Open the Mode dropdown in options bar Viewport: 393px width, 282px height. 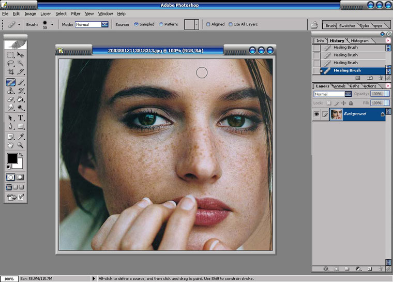click(x=104, y=24)
